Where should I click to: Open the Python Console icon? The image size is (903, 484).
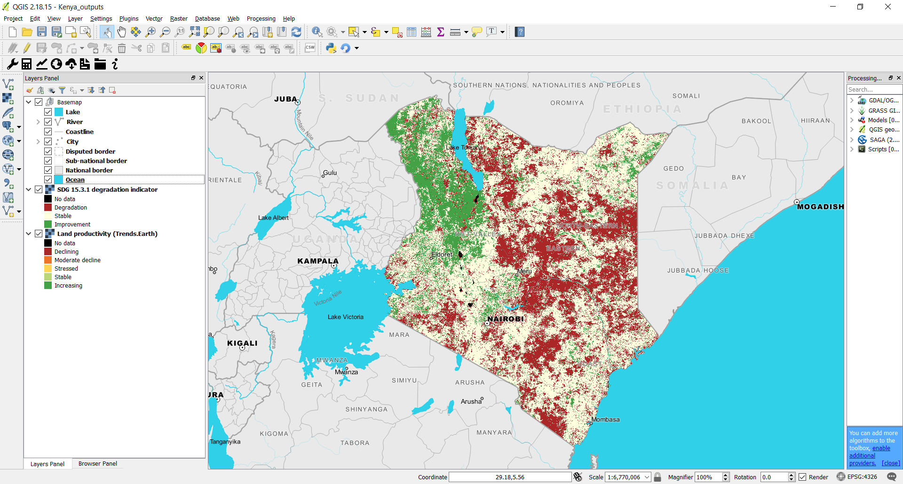(331, 48)
